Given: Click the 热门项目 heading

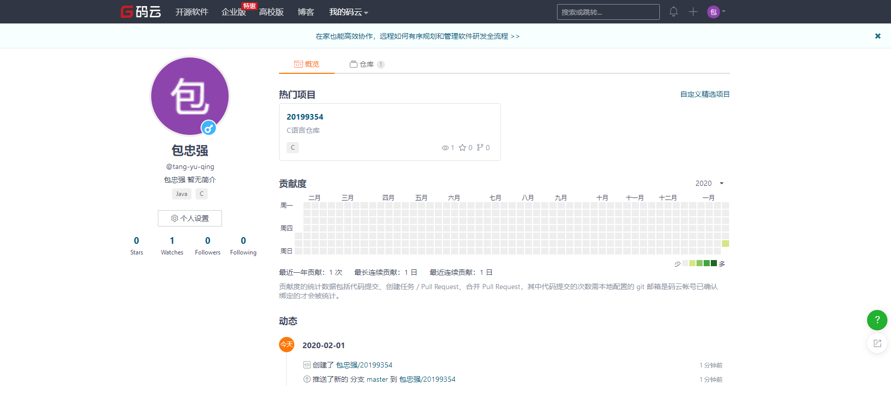Looking at the screenshot, I should (297, 95).
